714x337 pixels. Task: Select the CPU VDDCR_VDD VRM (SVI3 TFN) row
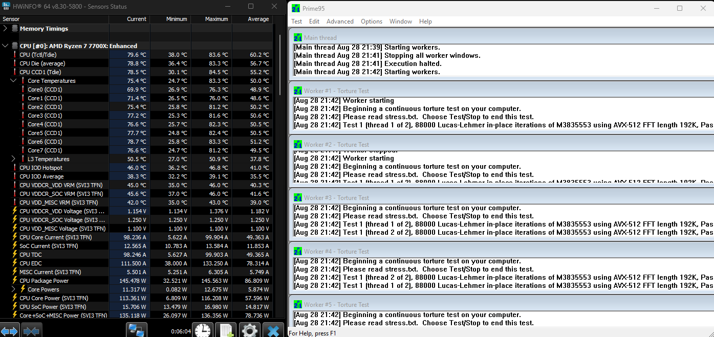[137, 185]
